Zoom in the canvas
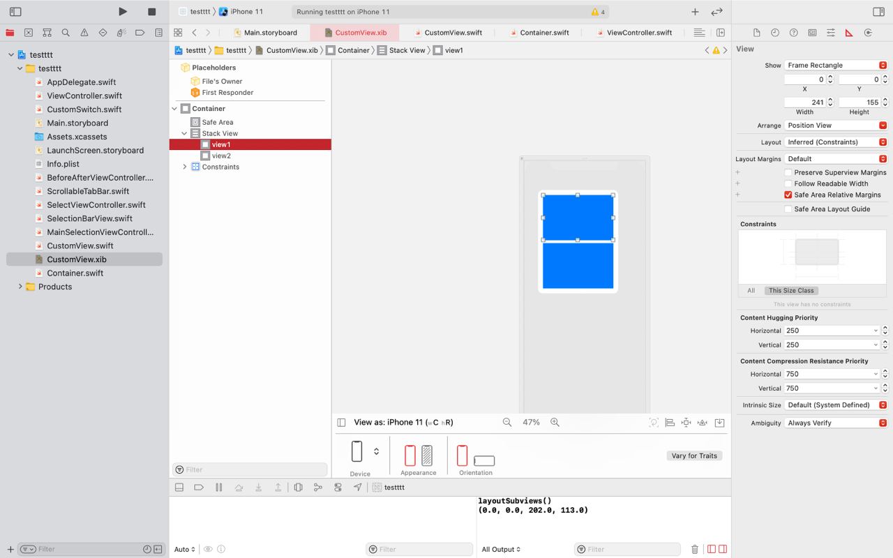The image size is (893, 558). tap(555, 422)
